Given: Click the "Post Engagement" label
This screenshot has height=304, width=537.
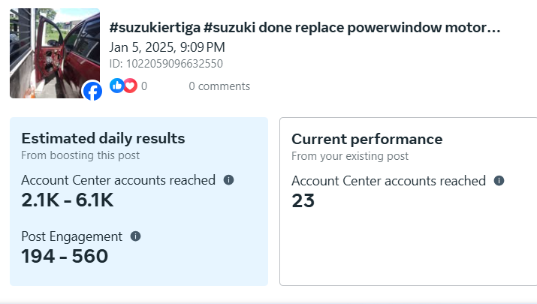Looking at the screenshot, I should coord(71,236).
